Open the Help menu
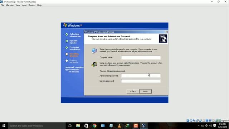The height and width of the screenshot is (129, 229). (39, 5)
